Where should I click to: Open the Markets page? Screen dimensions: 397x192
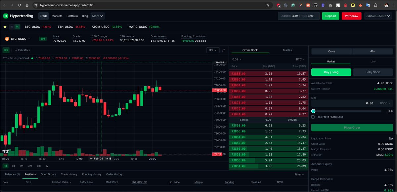point(57,16)
